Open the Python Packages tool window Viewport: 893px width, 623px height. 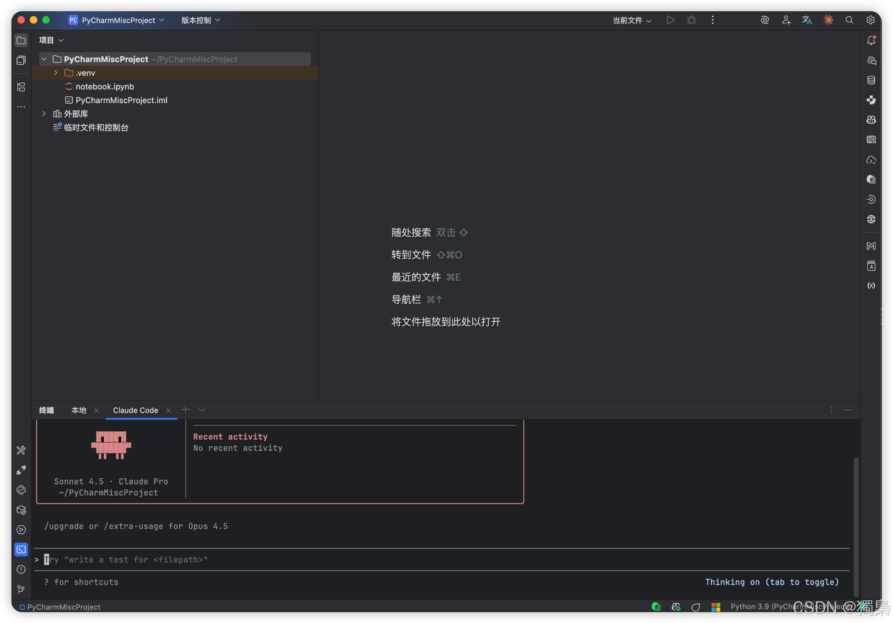[21, 510]
